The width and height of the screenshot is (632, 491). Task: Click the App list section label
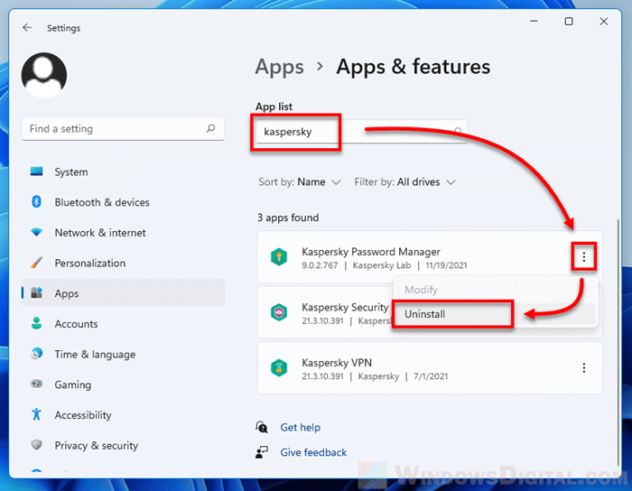274,107
